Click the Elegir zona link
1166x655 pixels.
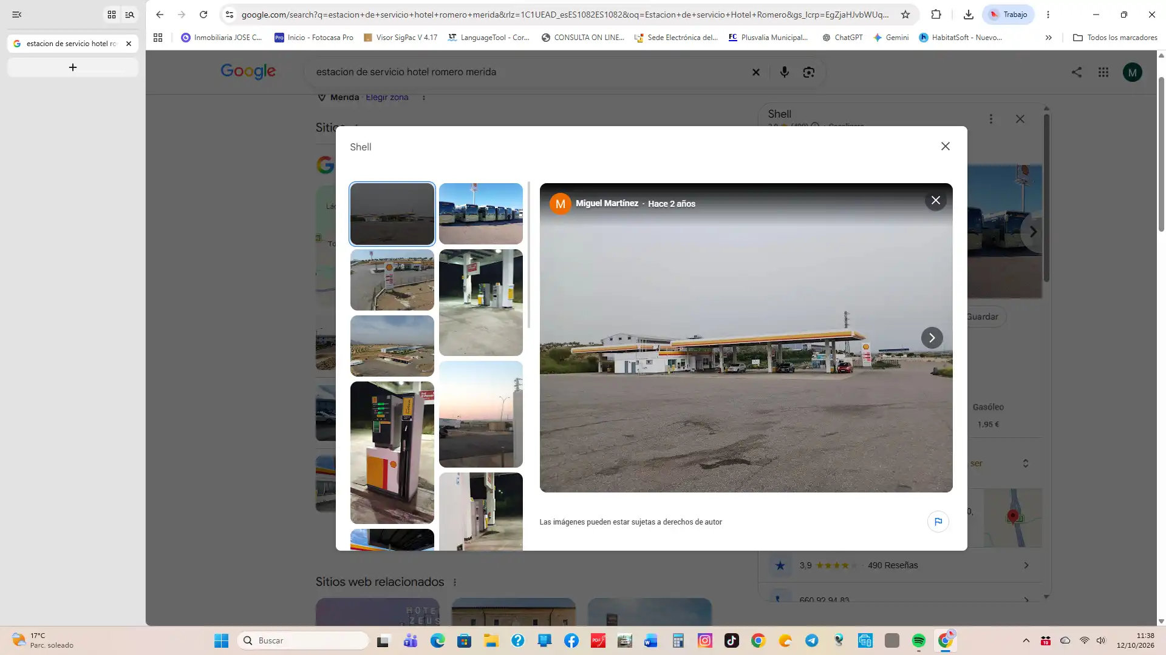387,97
